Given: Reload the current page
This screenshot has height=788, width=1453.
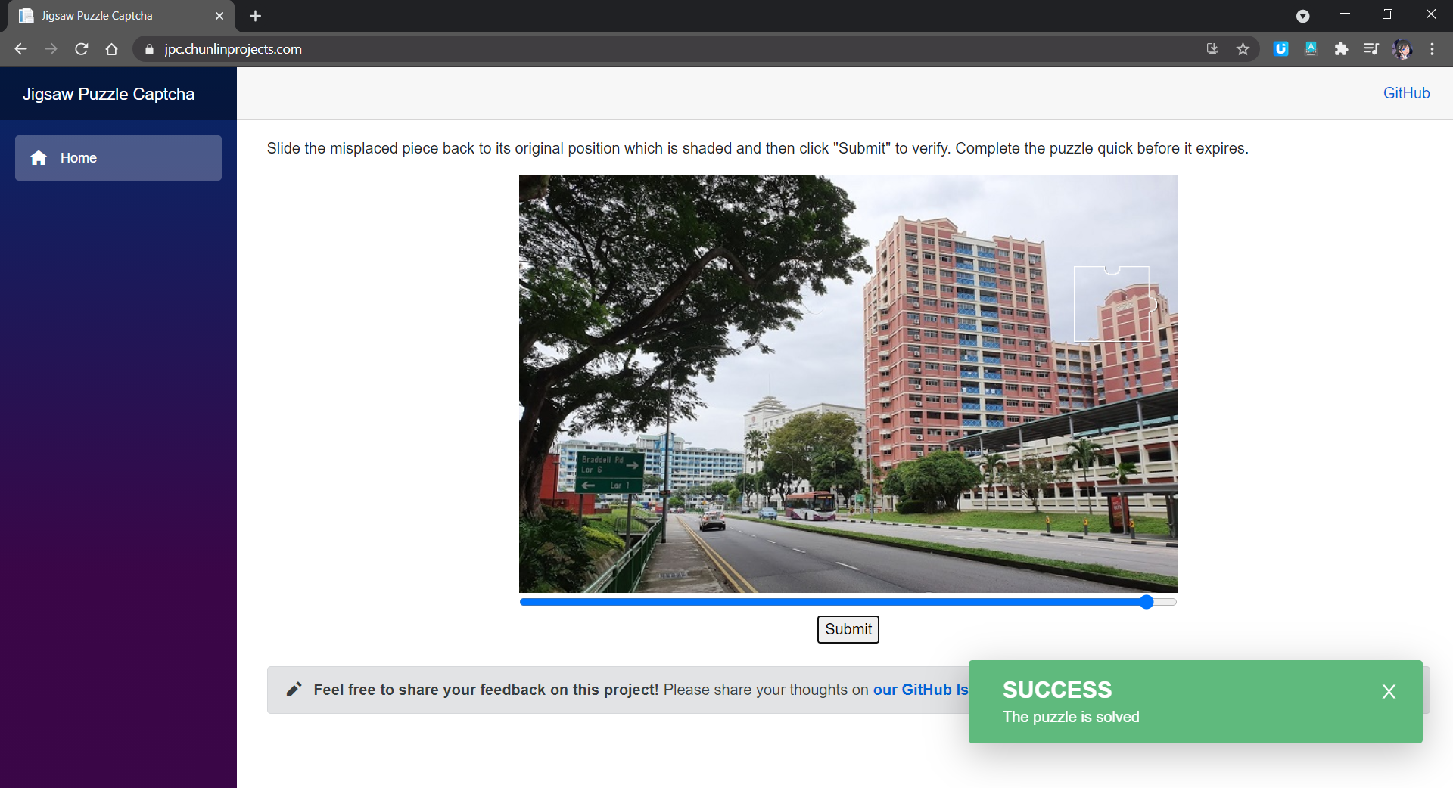Looking at the screenshot, I should tap(81, 48).
